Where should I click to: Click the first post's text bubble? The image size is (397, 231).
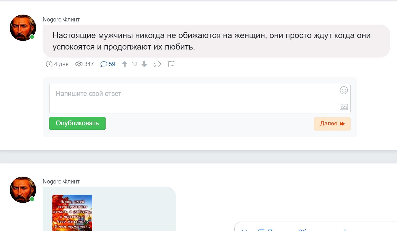(x=216, y=41)
